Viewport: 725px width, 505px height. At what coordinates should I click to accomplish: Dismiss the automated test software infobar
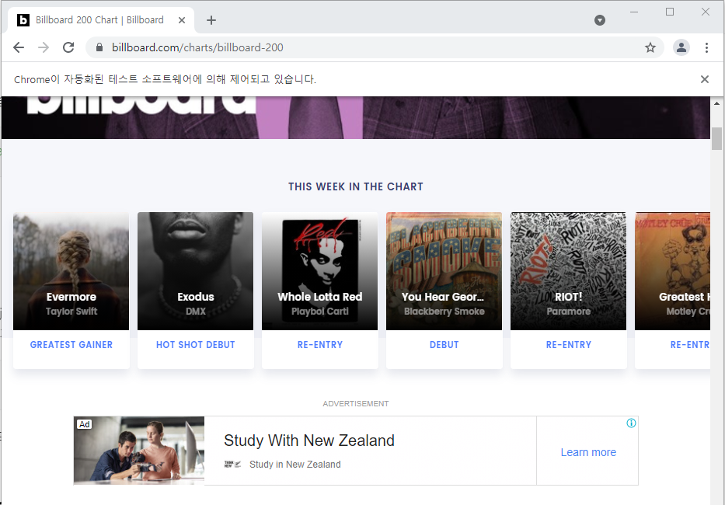[x=704, y=79]
